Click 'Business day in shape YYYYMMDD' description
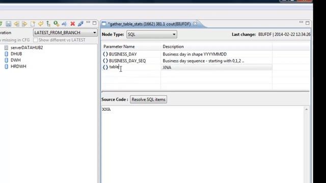326x183 pixels. 195,54
